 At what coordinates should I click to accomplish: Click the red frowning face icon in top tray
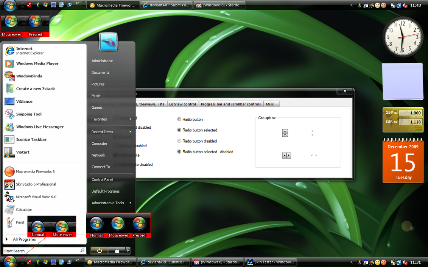[383, 5]
